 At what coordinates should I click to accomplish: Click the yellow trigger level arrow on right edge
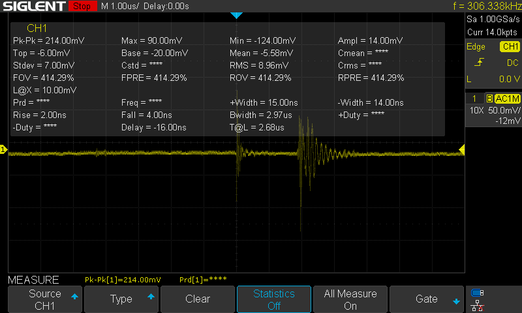tap(462, 149)
